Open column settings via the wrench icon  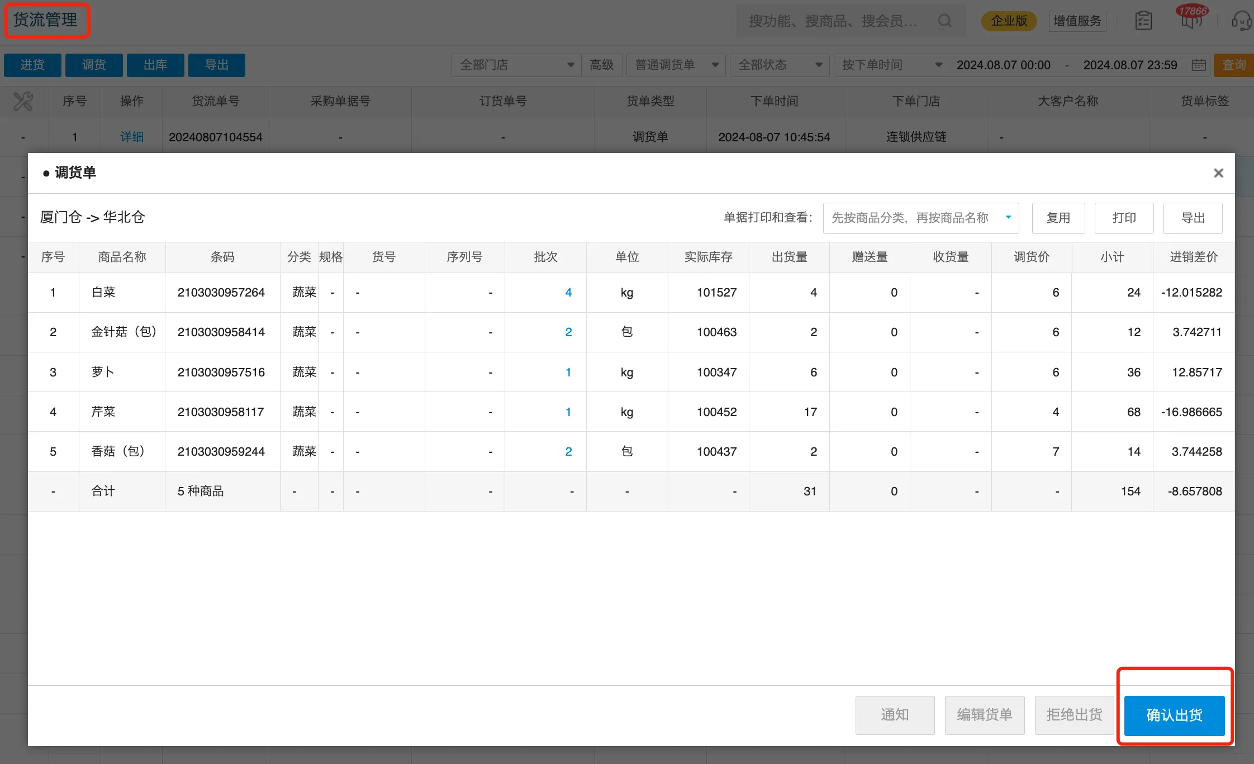(x=23, y=101)
